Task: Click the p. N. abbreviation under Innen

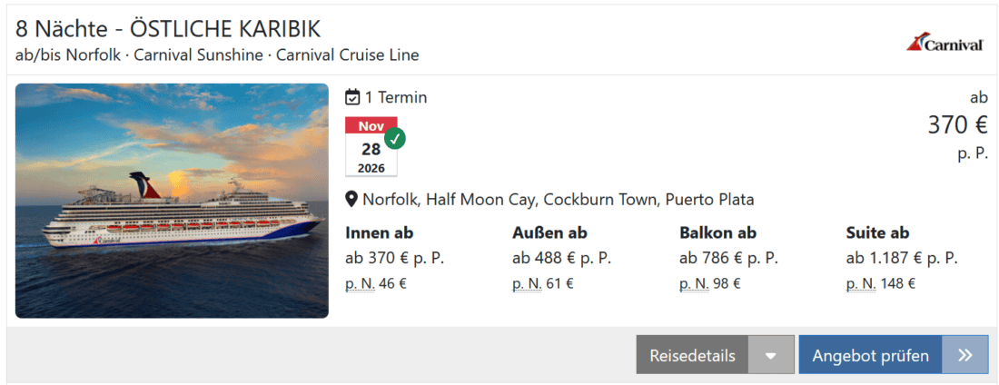Action: point(360,283)
